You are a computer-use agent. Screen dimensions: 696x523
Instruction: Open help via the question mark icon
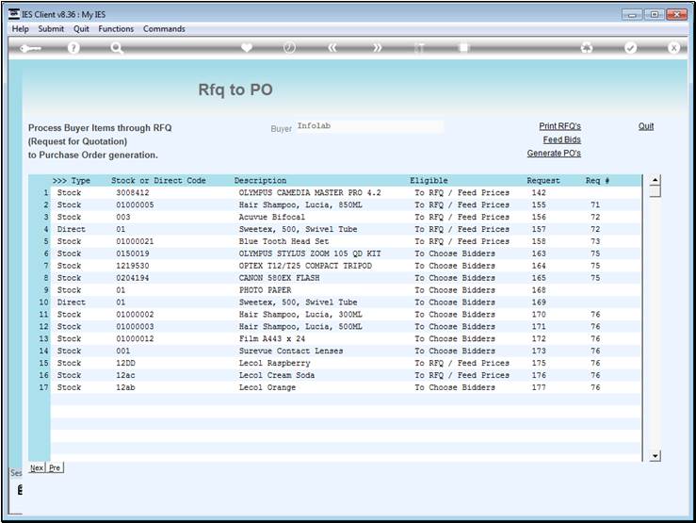[73, 48]
